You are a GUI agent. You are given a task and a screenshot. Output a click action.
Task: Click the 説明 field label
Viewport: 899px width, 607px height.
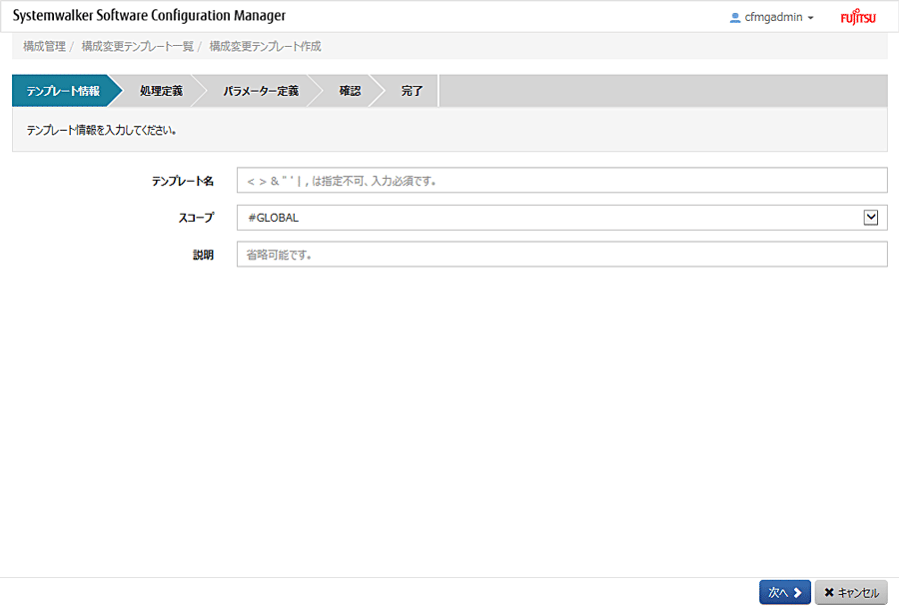point(204,255)
